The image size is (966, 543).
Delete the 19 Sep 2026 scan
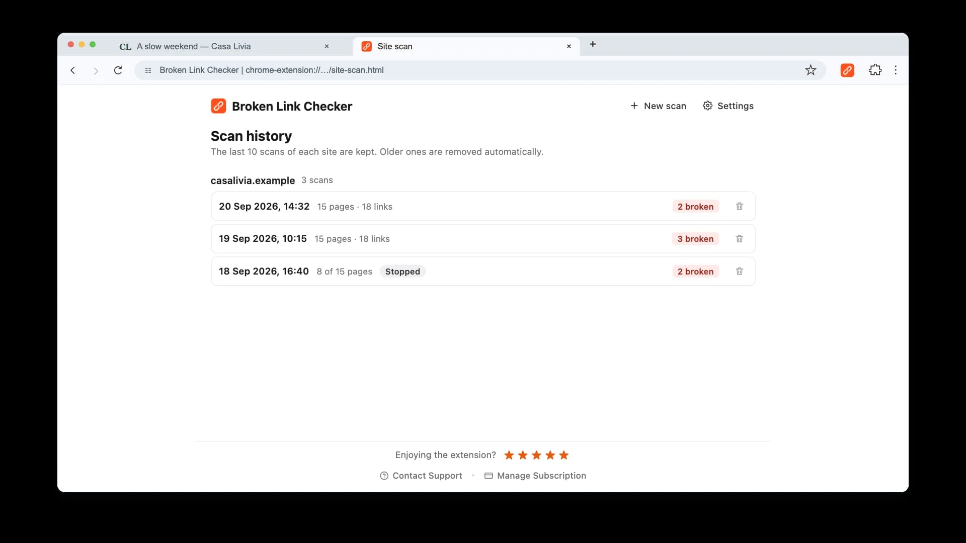tap(739, 239)
